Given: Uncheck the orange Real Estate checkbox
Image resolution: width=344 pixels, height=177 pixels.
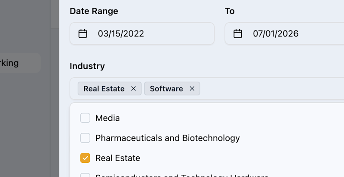Looking at the screenshot, I should tap(85, 158).
